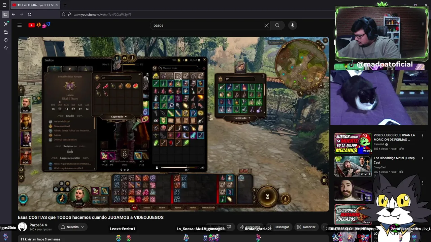Go forward in browser history

click(x=22, y=14)
